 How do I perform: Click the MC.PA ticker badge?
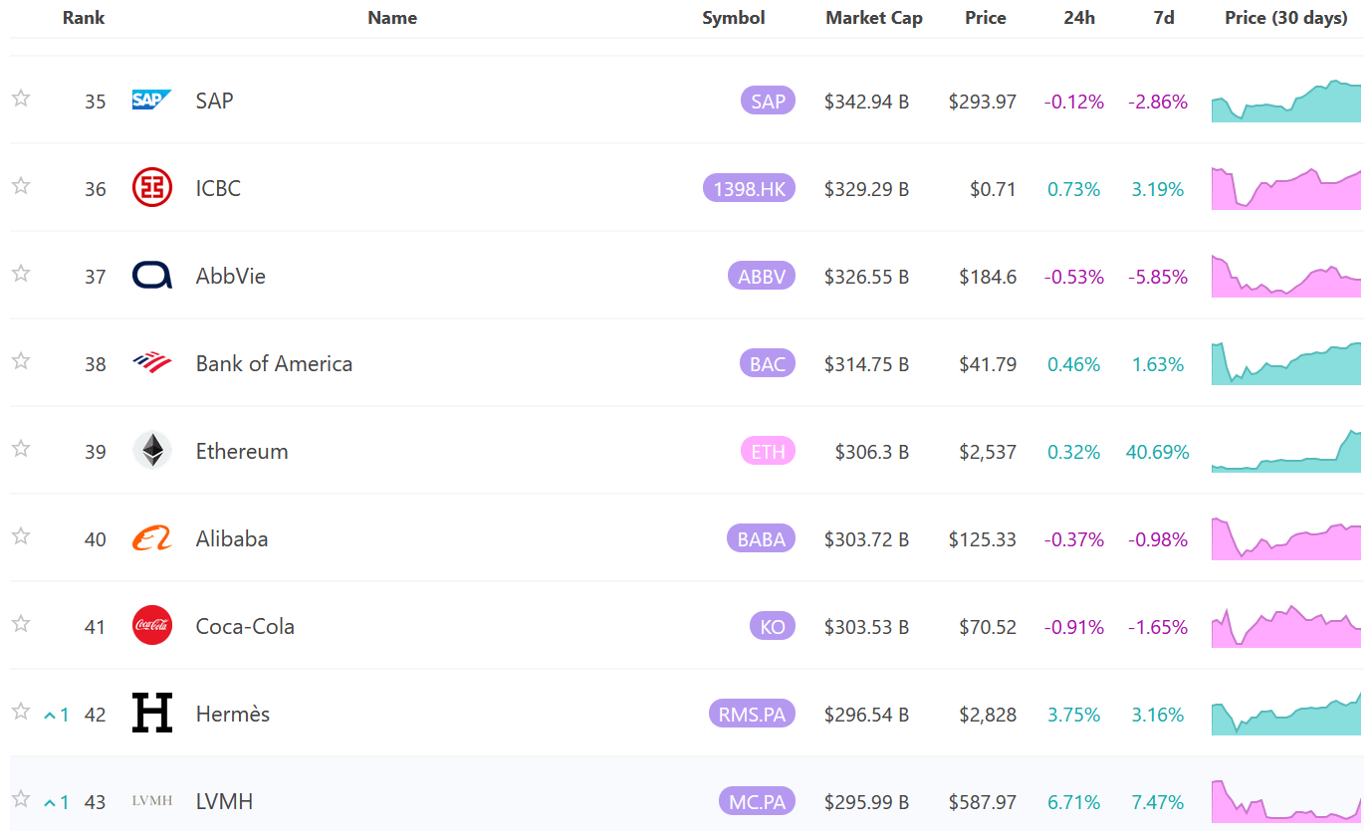756,801
